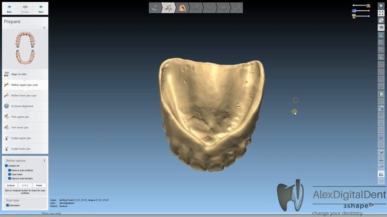Viewport: 387px width, 217px height.
Task: Open the sixth greyed workflow step tab
Action: coord(224,8)
